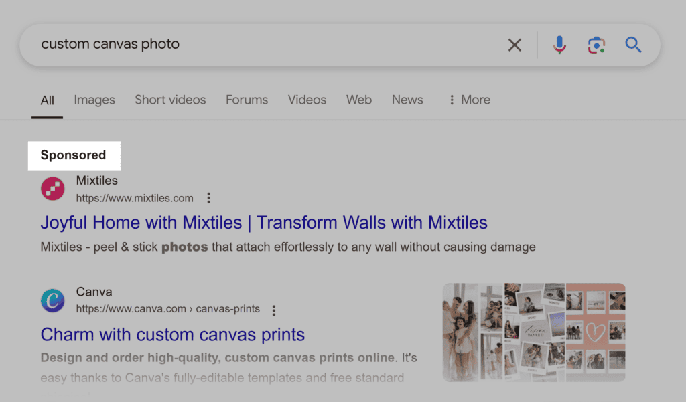Open Google Lens image search
Screen dimensions: 686x402
[x=596, y=45]
